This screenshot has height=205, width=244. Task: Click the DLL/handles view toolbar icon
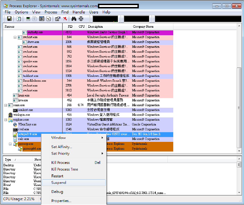pyautogui.click(x=48, y=19)
